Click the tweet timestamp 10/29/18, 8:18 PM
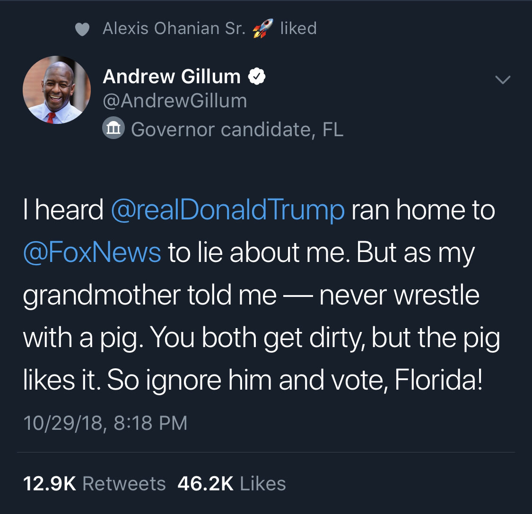The image size is (532, 514). tap(105, 422)
